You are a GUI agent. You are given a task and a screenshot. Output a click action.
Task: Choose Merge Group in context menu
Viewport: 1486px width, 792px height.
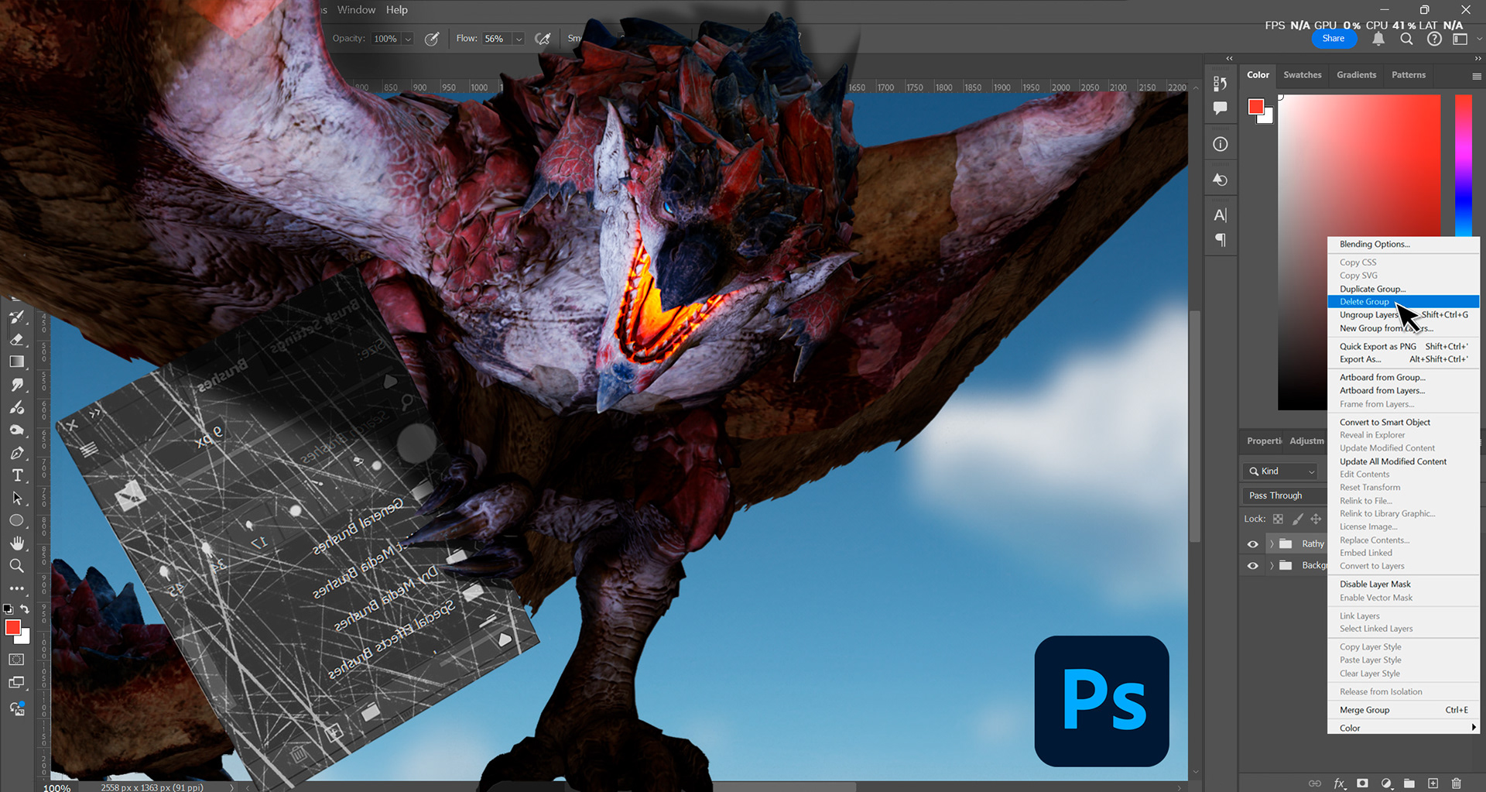point(1403,710)
